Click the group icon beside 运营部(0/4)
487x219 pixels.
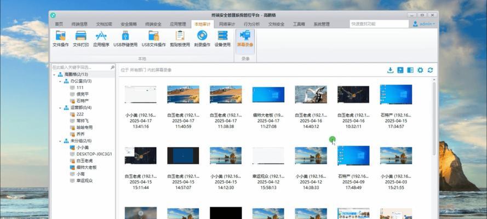tap(66, 108)
